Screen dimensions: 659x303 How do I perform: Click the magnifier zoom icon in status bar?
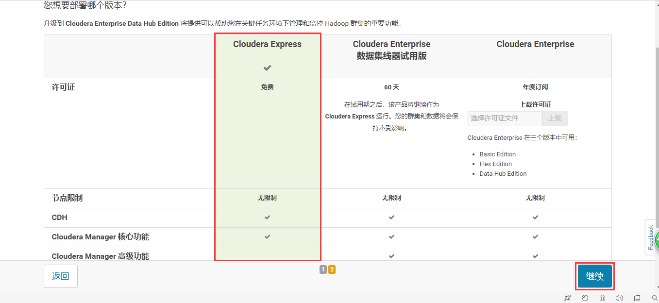[655, 298]
